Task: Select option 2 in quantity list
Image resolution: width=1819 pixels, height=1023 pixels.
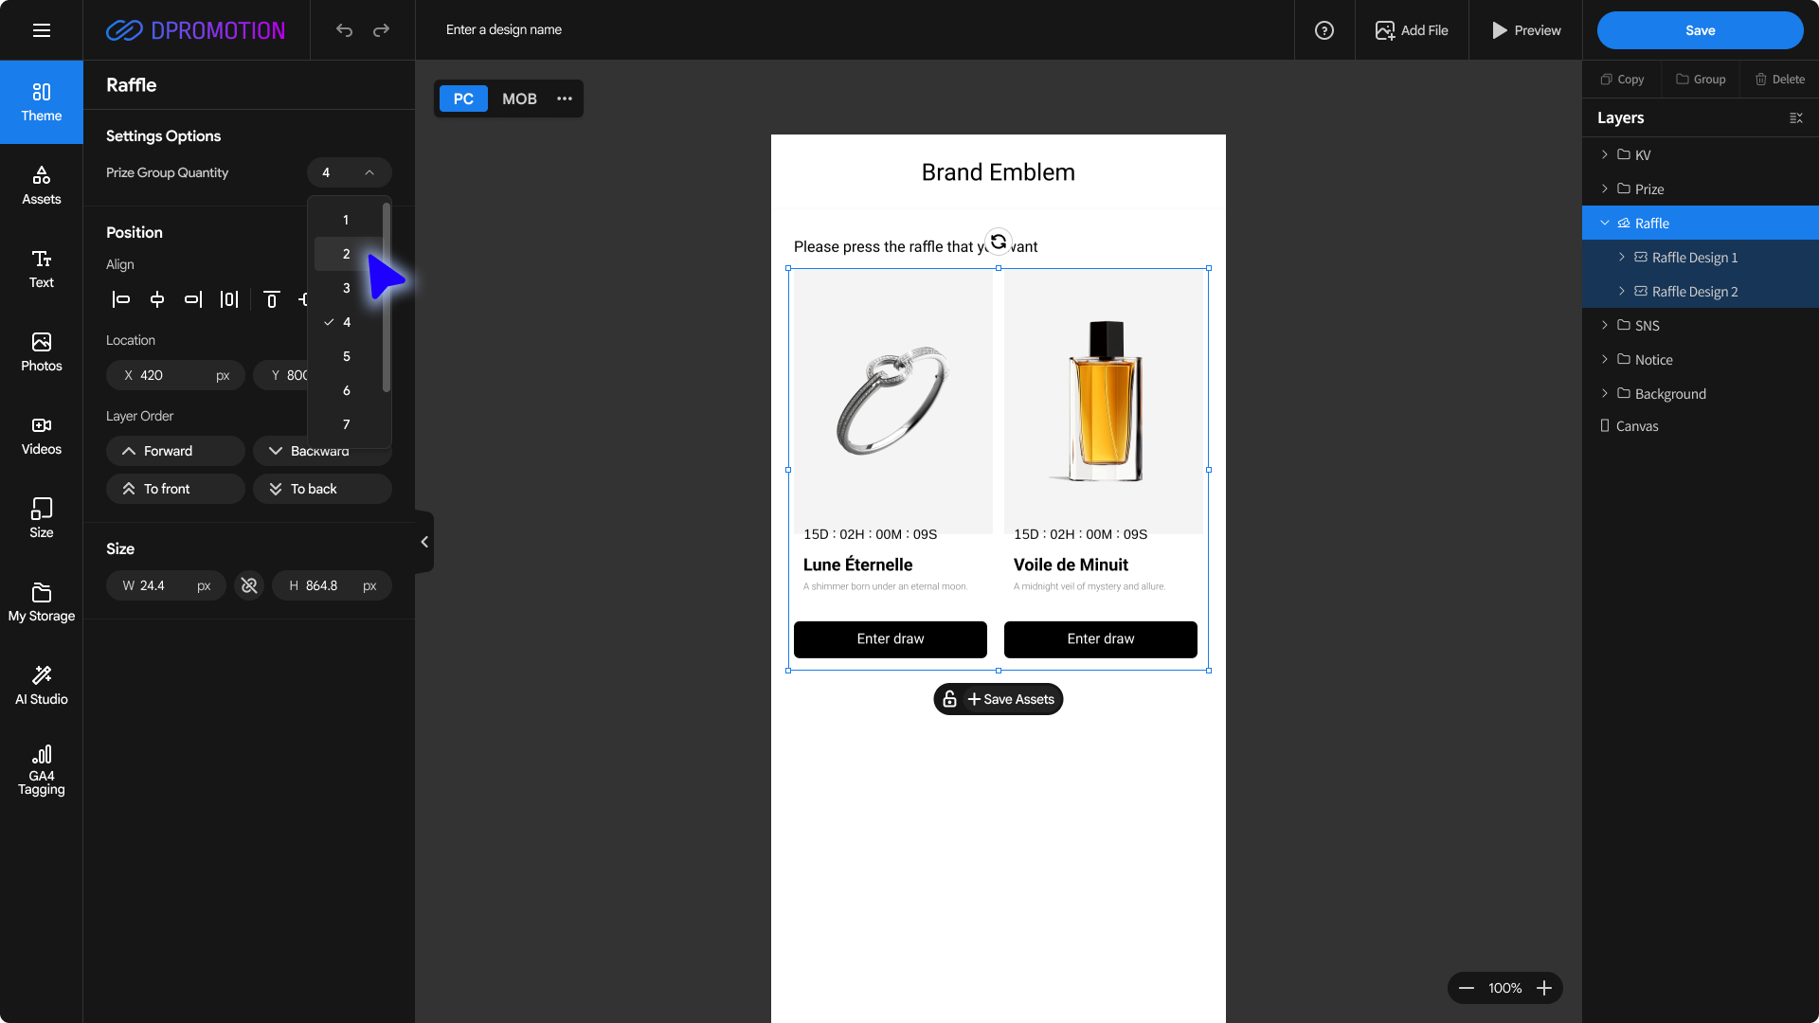Action: click(x=347, y=254)
